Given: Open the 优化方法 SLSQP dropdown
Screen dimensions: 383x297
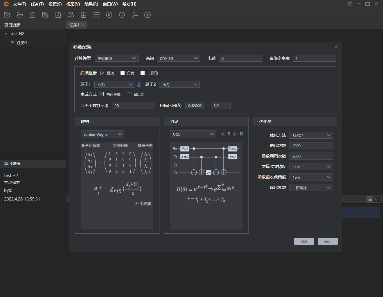Looking at the screenshot, I should [x=311, y=135].
